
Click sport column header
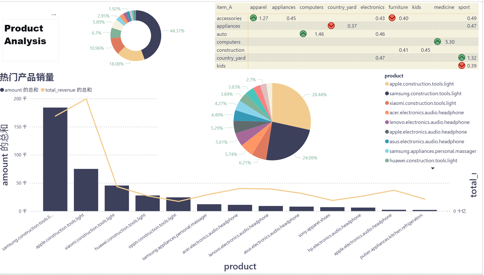point(464,7)
